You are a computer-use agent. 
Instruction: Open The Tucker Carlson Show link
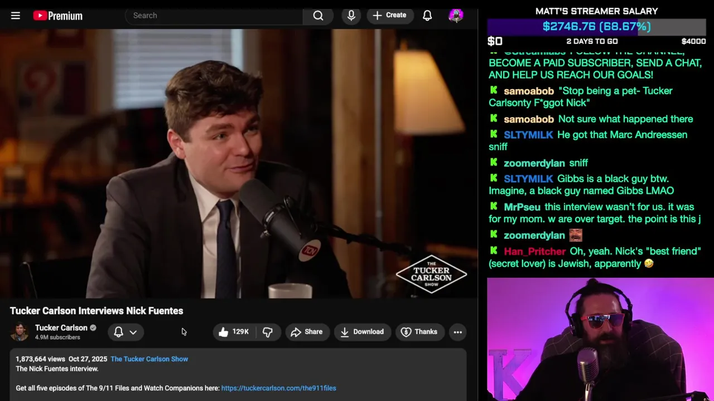[149, 359]
